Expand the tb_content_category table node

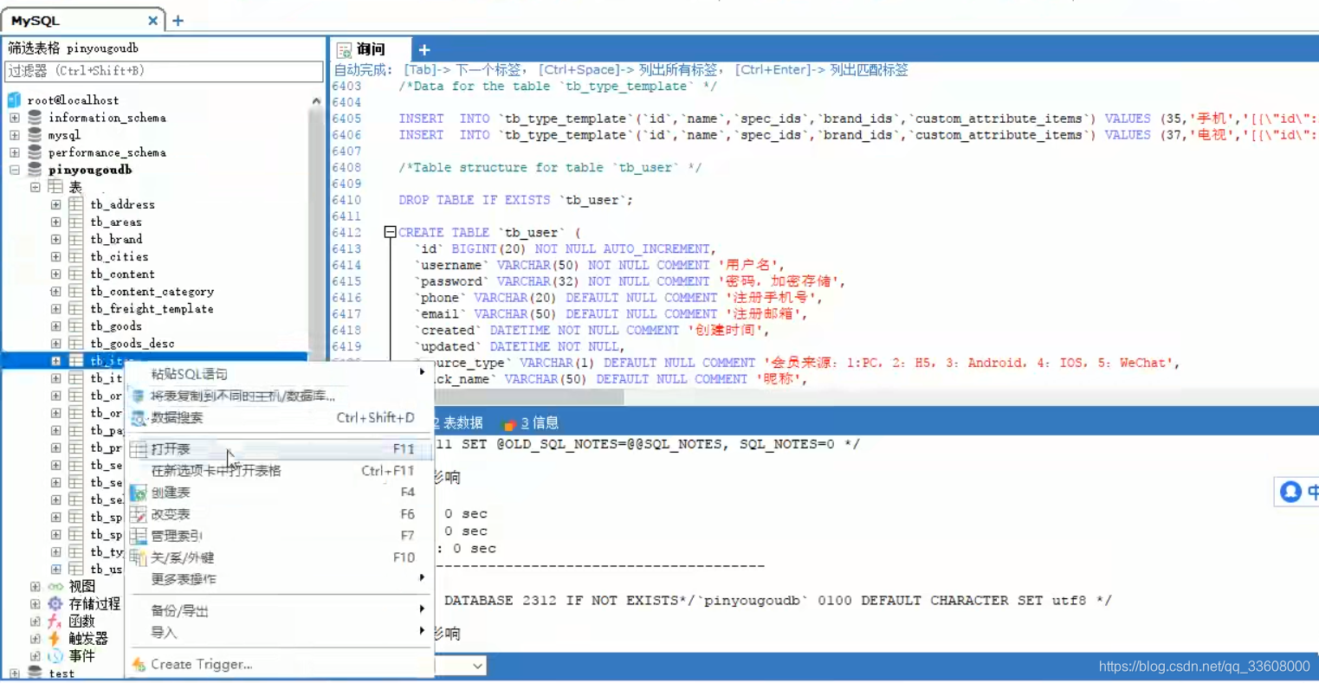coord(56,292)
